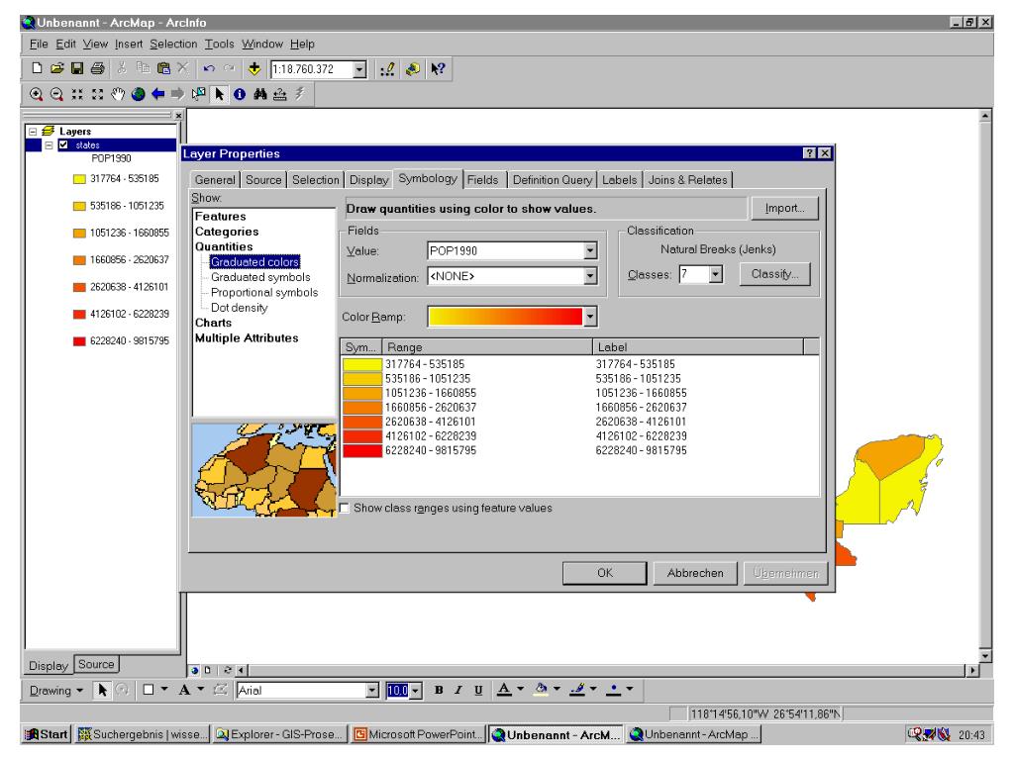Click the New Rectangle drawing tool

coord(149,690)
